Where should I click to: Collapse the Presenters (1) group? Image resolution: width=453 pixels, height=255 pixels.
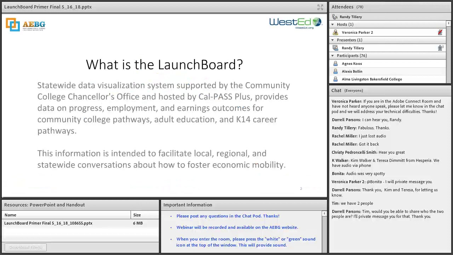[x=332, y=40]
